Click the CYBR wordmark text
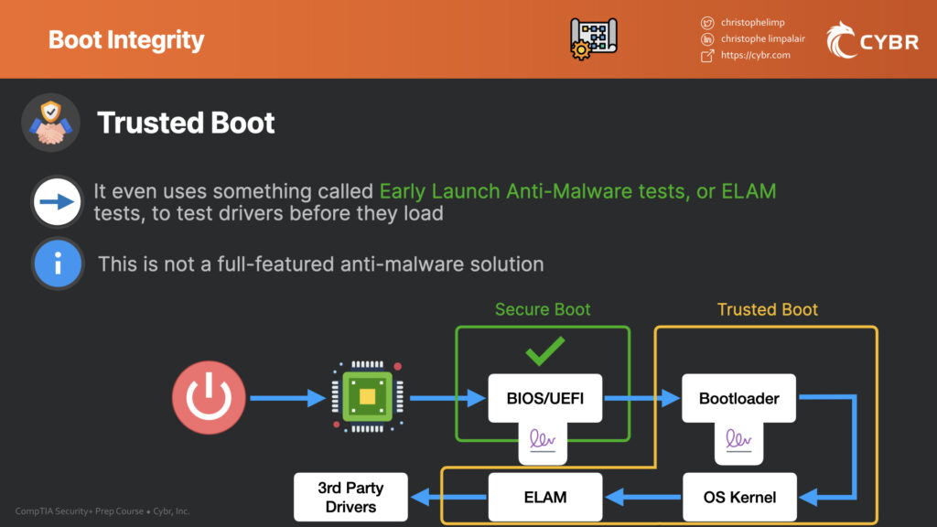Viewport: 937px width, 527px height. click(x=889, y=42)
